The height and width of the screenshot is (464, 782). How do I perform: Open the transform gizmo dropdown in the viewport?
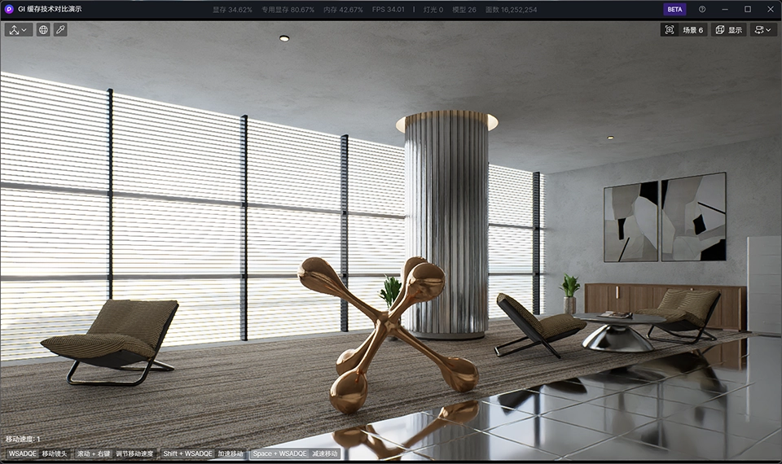tap(18, 29)
